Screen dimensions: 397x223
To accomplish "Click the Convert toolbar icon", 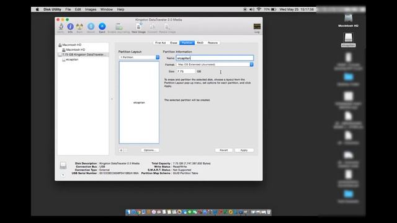I will pyautogui.click(x=152, y=27).
